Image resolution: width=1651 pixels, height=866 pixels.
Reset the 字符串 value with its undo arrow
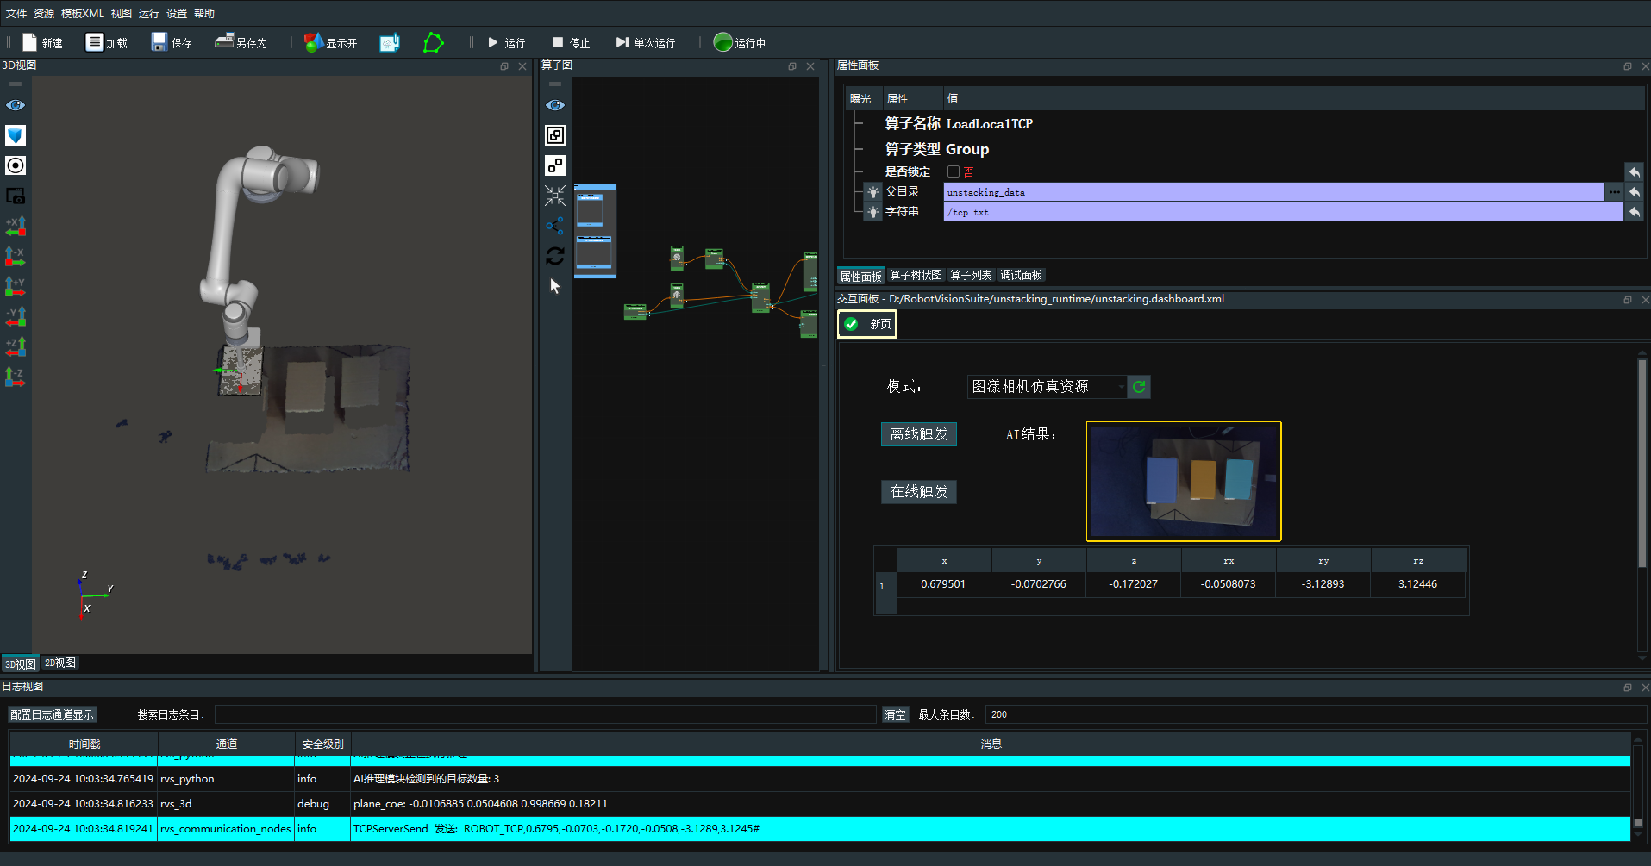pos(1634,212)
